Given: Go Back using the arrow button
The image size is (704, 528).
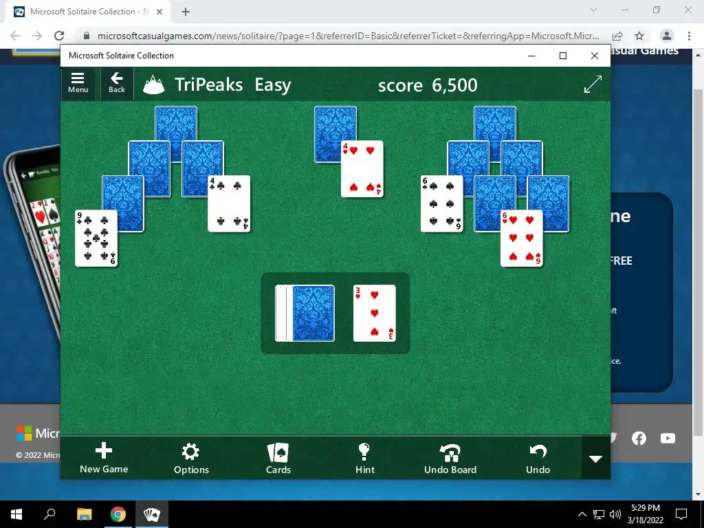Looking at the screenshot, I should (x=117, y=84).
